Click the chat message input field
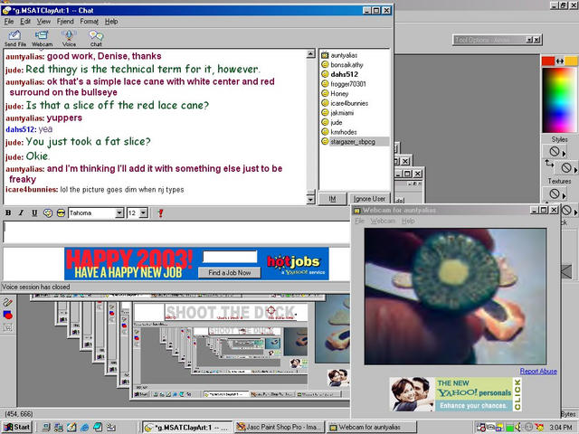Image resolution: width=579 pixels, height=434 pixels. (x=176, y=231)
